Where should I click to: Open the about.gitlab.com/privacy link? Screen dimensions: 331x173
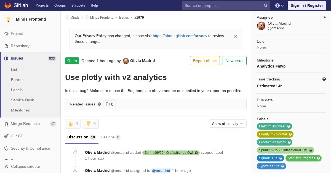pos(180,36)
